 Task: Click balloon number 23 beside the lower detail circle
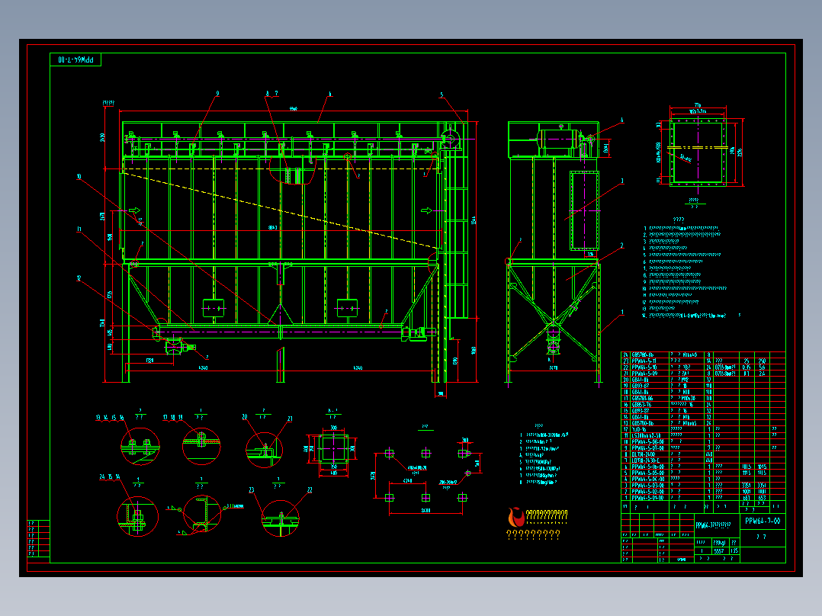pyautogui.click(x=252, y=490)
